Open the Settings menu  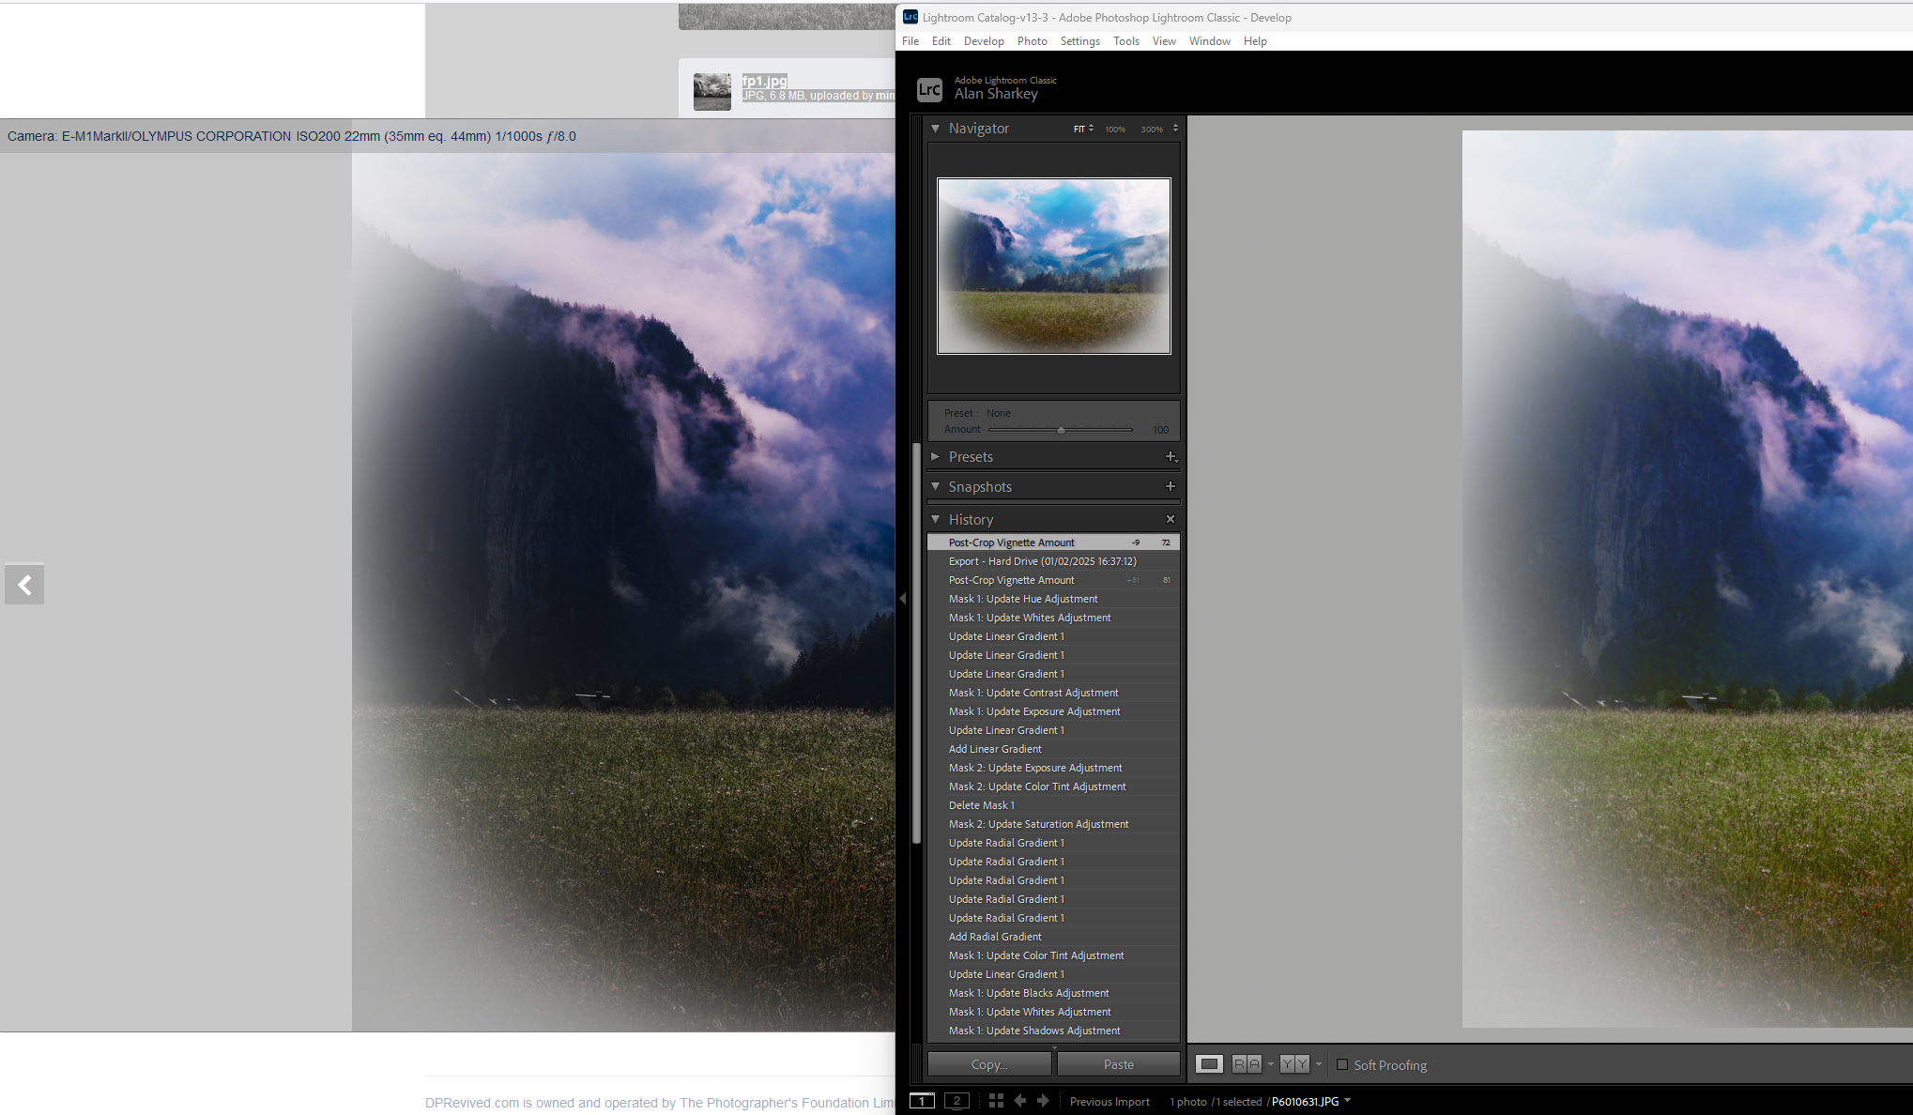[x=1079, y=41]
